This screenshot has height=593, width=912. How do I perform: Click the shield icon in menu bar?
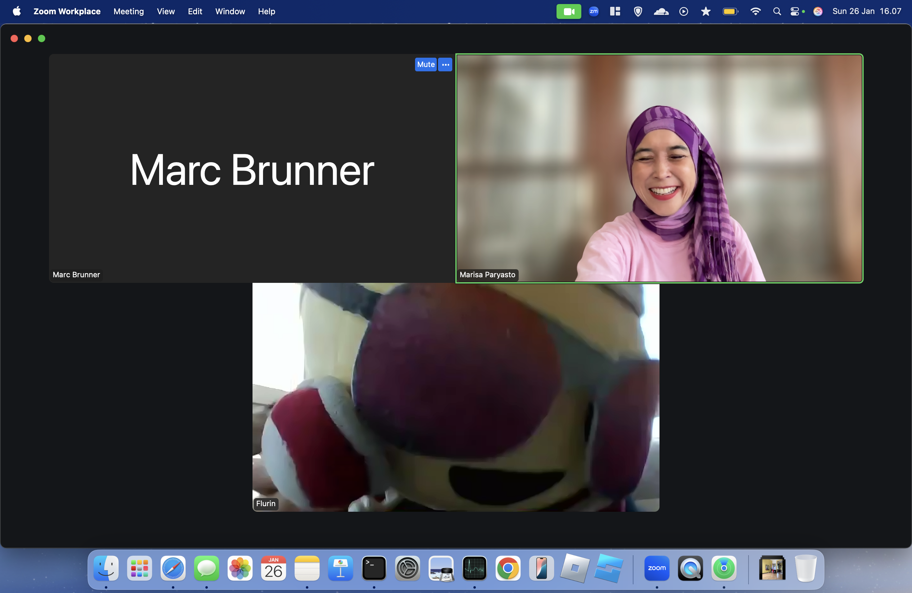(x=638, y=11)
